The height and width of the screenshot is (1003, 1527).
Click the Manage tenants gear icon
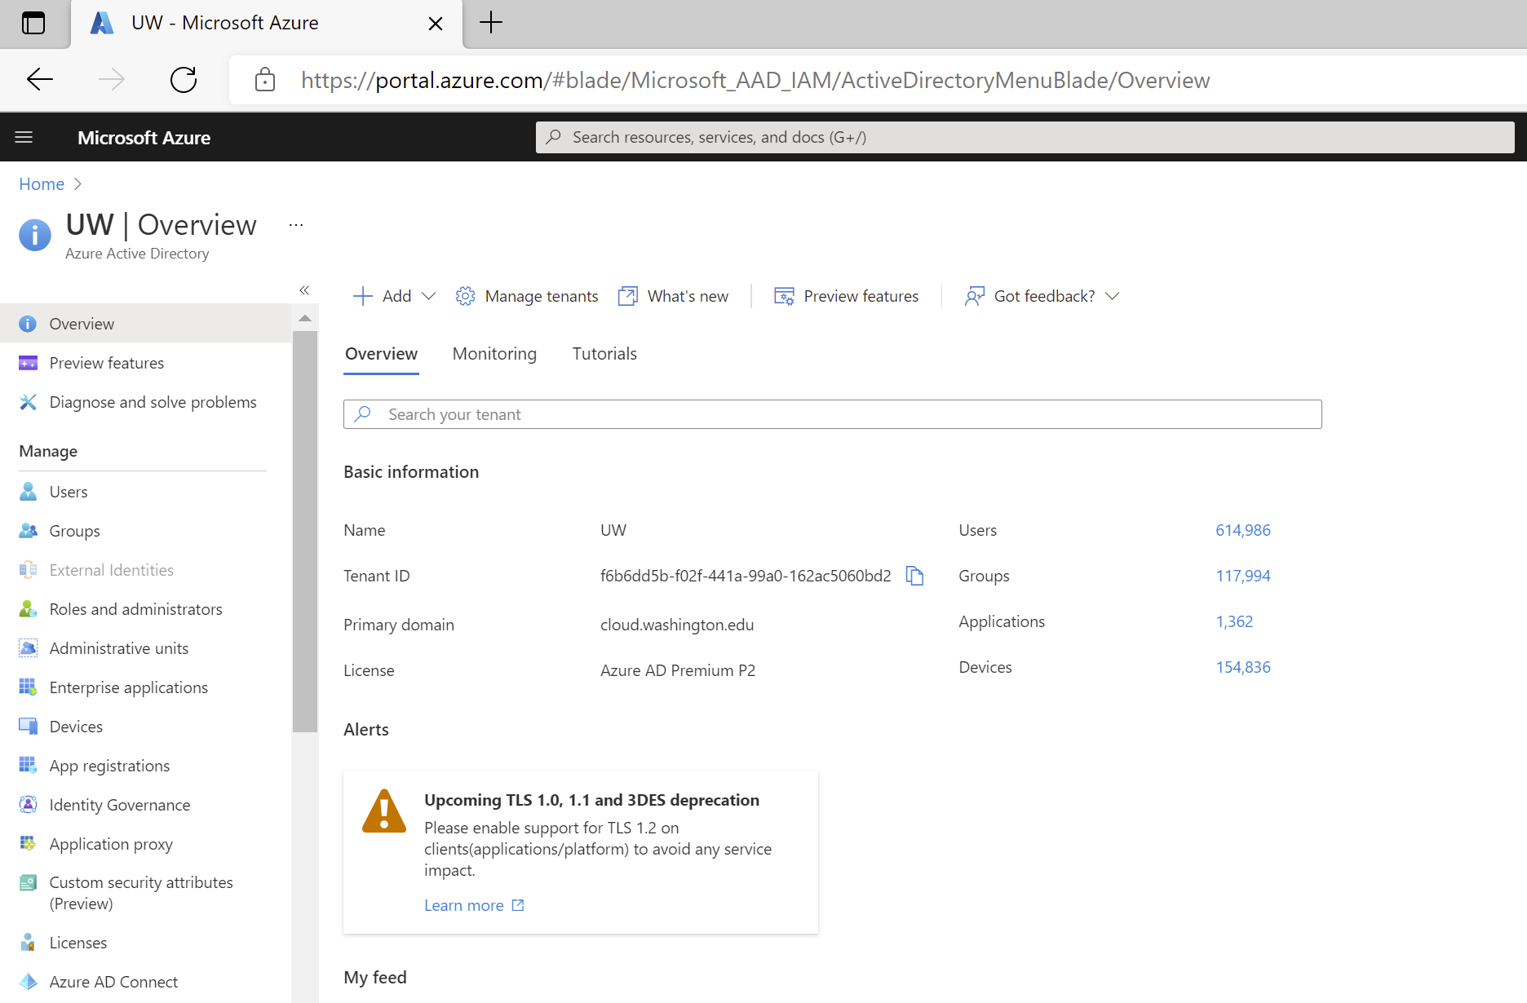(465, 296)
